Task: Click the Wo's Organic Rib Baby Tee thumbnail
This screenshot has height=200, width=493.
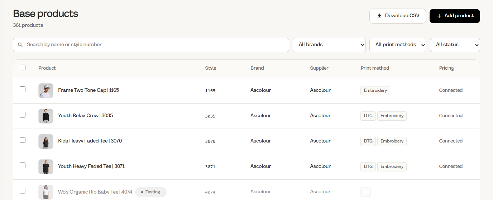Action: [46, 192]
